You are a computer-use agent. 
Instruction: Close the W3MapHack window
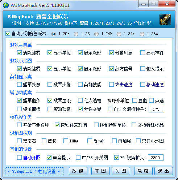click(x=167, y=4)
